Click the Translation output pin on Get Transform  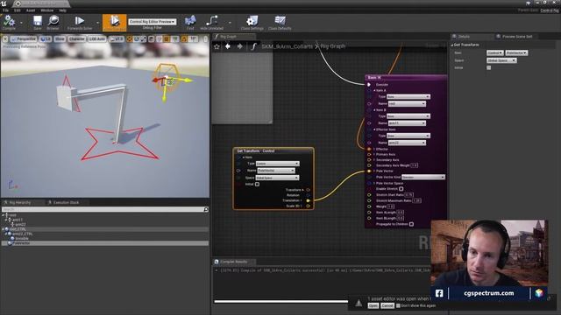click(308, 200)
